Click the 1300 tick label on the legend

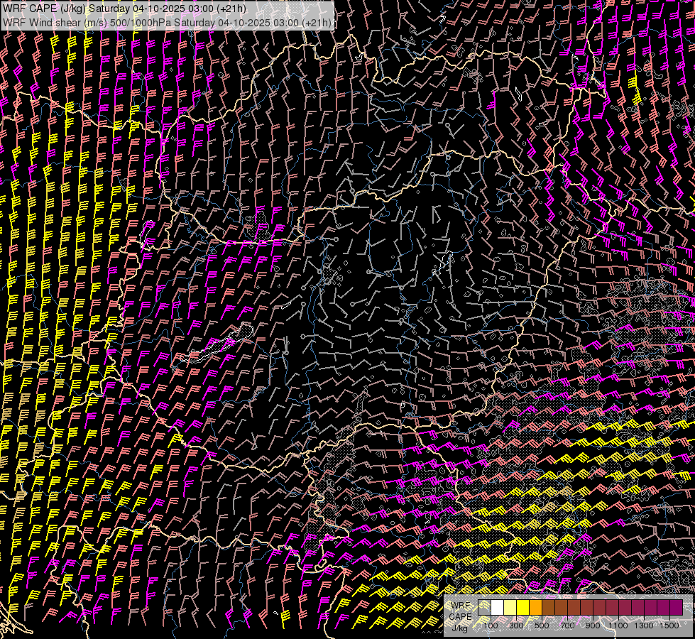click(x=644, y=626)
